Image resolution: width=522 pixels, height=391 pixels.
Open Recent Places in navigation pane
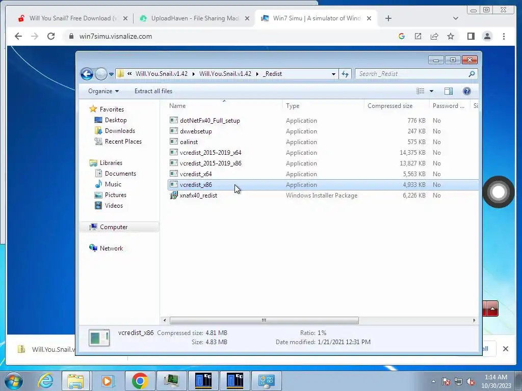click(x=123, y=142)
